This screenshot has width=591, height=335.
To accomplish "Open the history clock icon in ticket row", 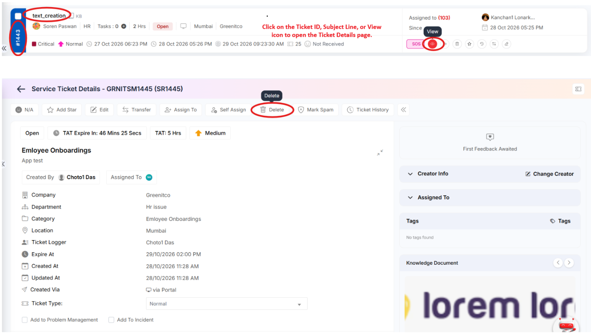I will point(482,44).
